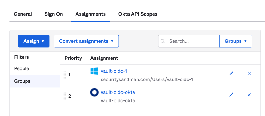Select the Assignments tab

pyautogui.click(x=90, y=14)
